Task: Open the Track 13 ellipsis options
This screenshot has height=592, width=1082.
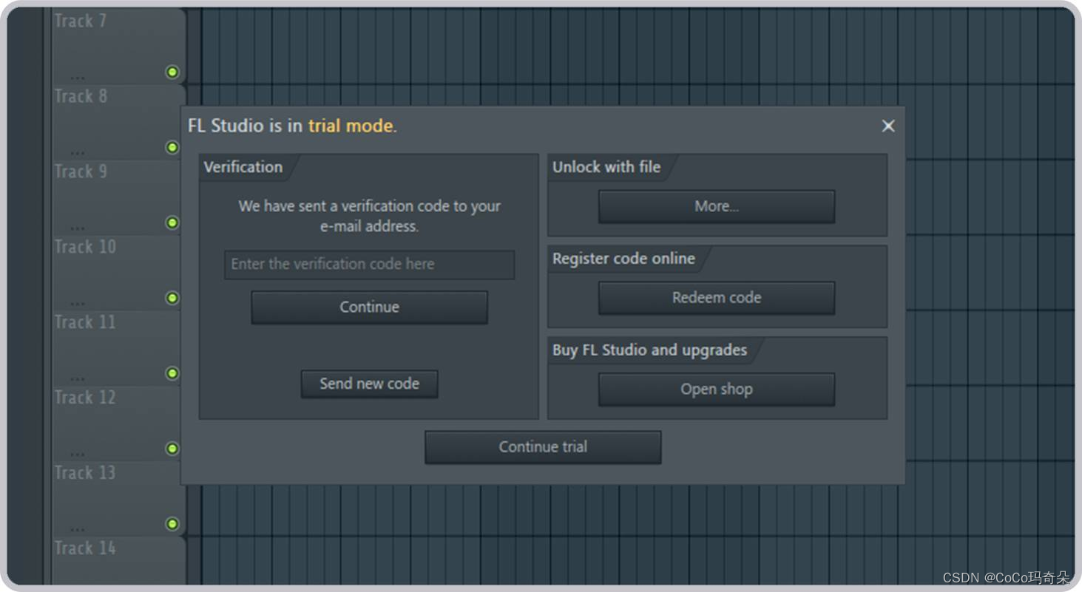Action: tap(78, 528)
